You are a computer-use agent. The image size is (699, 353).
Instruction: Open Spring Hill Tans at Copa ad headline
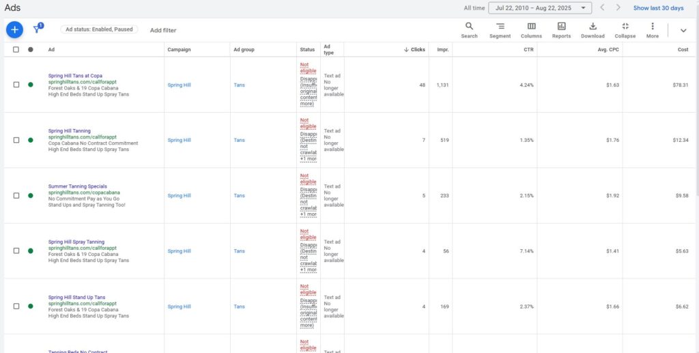tap(75, 76)
